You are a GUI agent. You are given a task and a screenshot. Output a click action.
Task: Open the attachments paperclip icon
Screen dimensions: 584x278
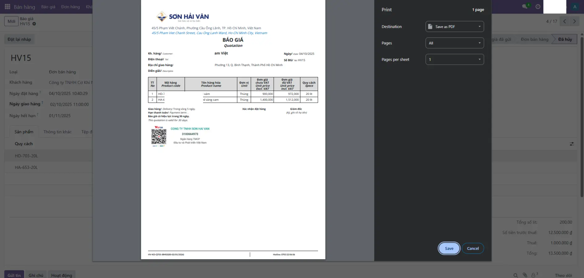pyautogui.click(x=525, y=275)
